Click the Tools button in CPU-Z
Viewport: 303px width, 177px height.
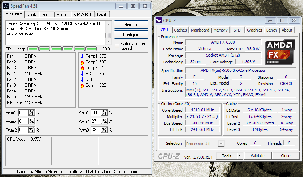227,156
